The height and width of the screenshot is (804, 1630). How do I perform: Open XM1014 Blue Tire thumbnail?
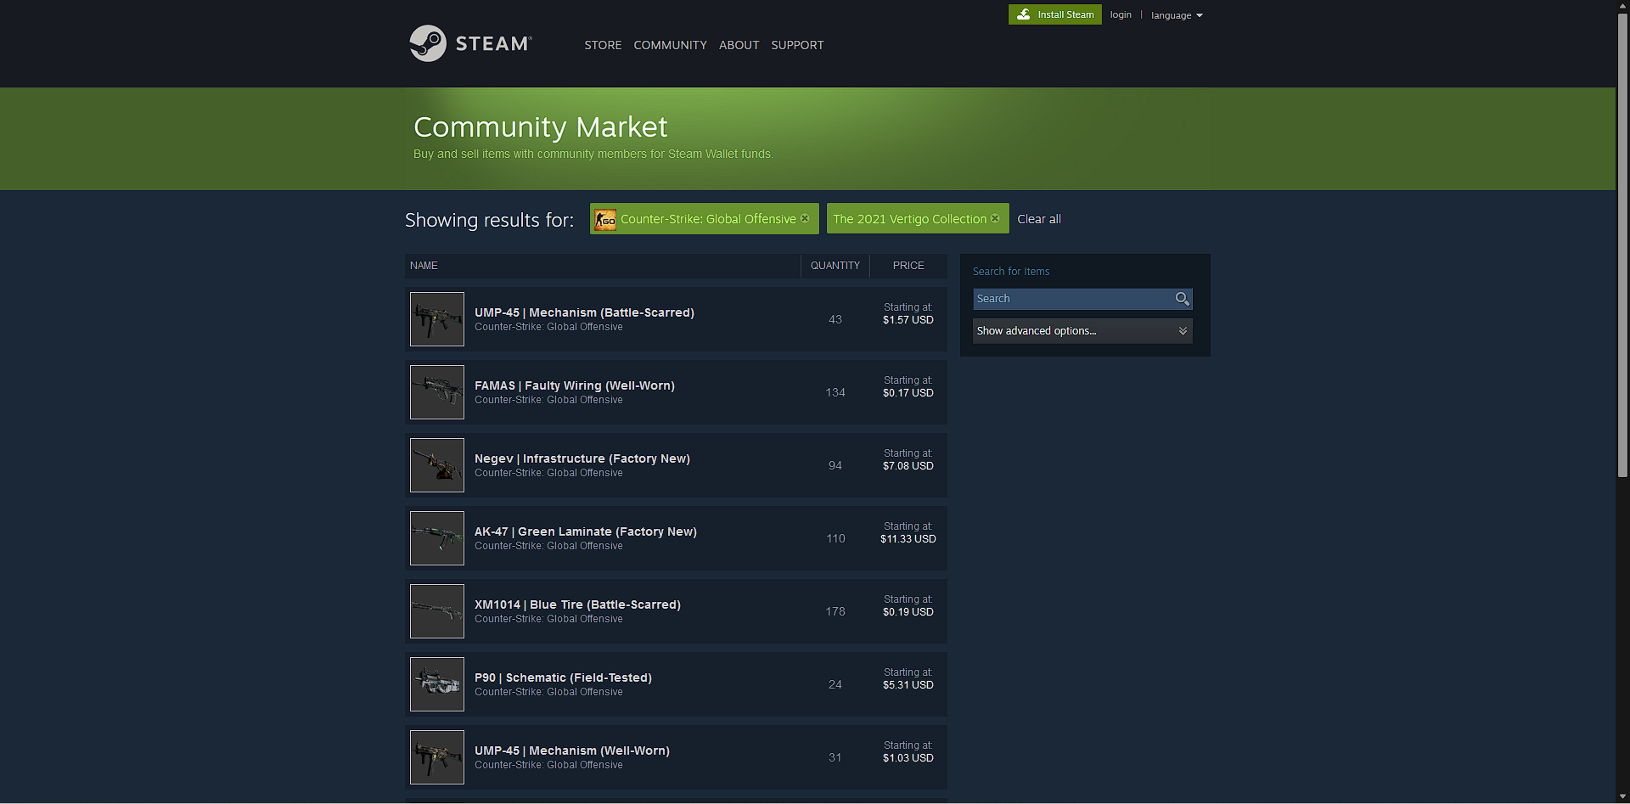point(437,611)
